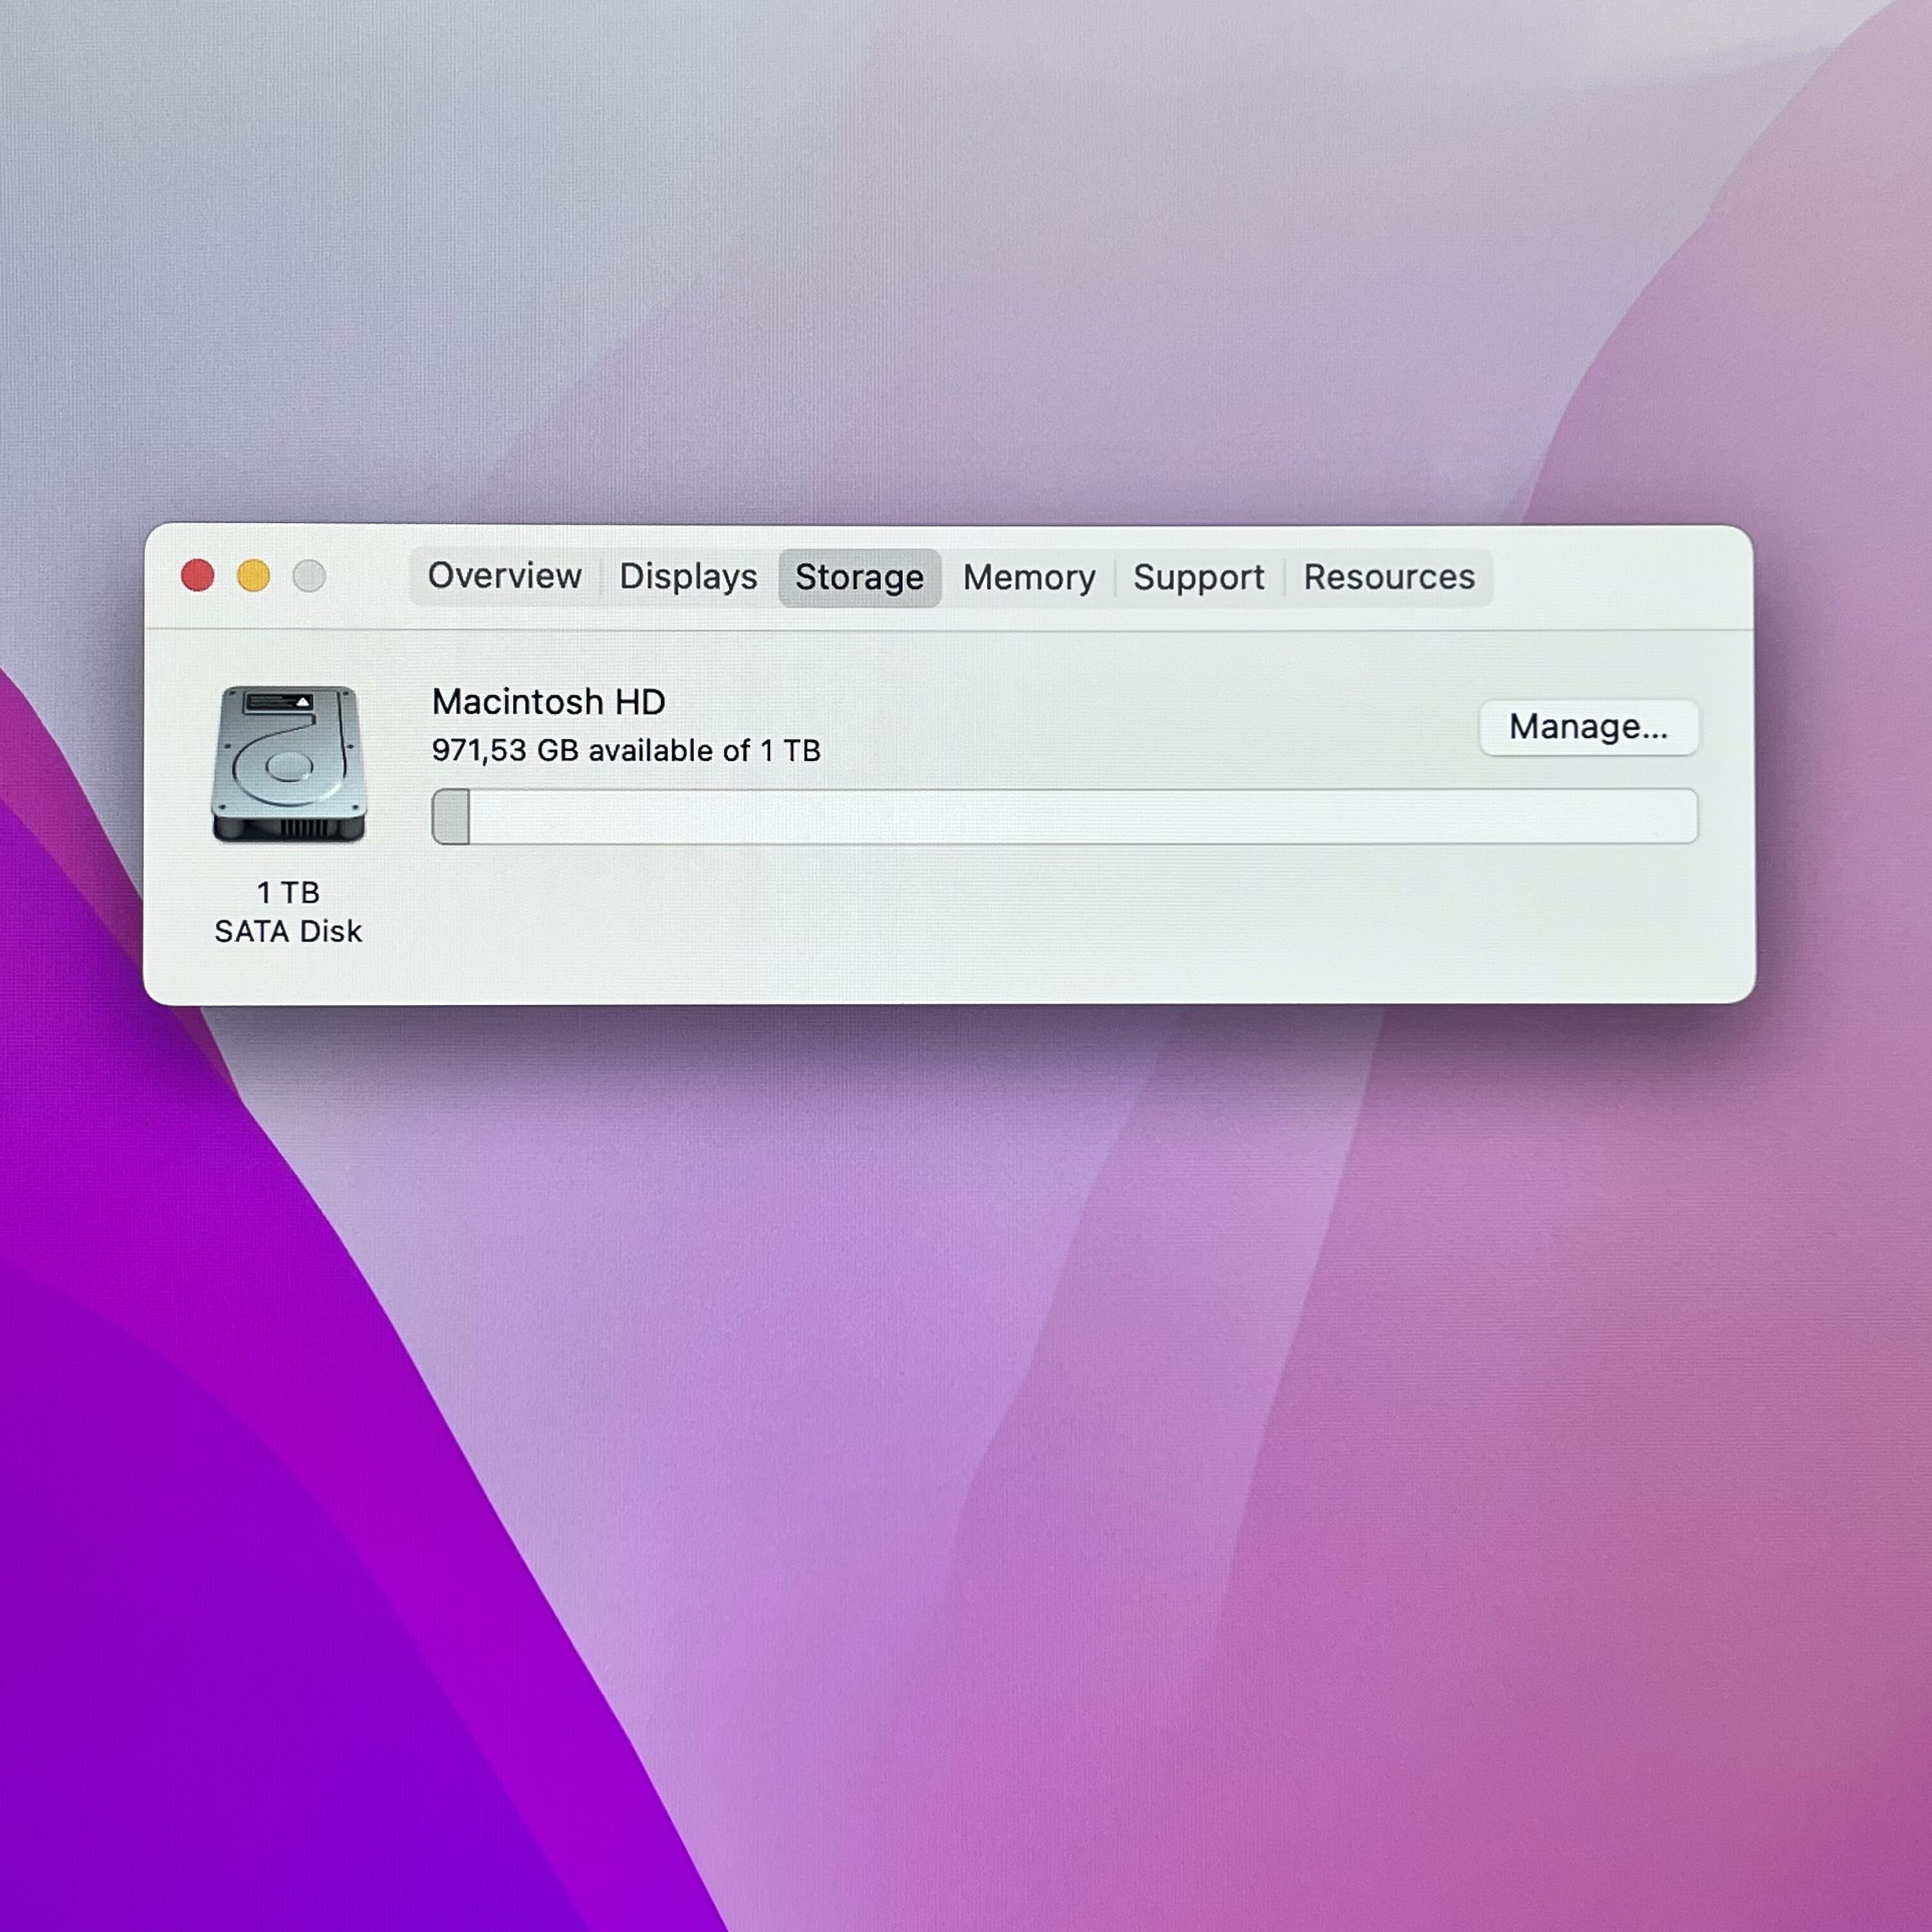Click the used gray segment of the storage bar
The width and height of the screenshot is (1932, 1932).
click(x=451, y=817)
